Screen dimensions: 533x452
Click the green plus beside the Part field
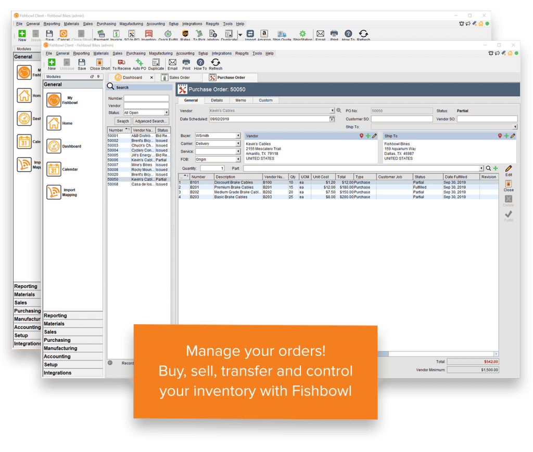tap(496, 168)
